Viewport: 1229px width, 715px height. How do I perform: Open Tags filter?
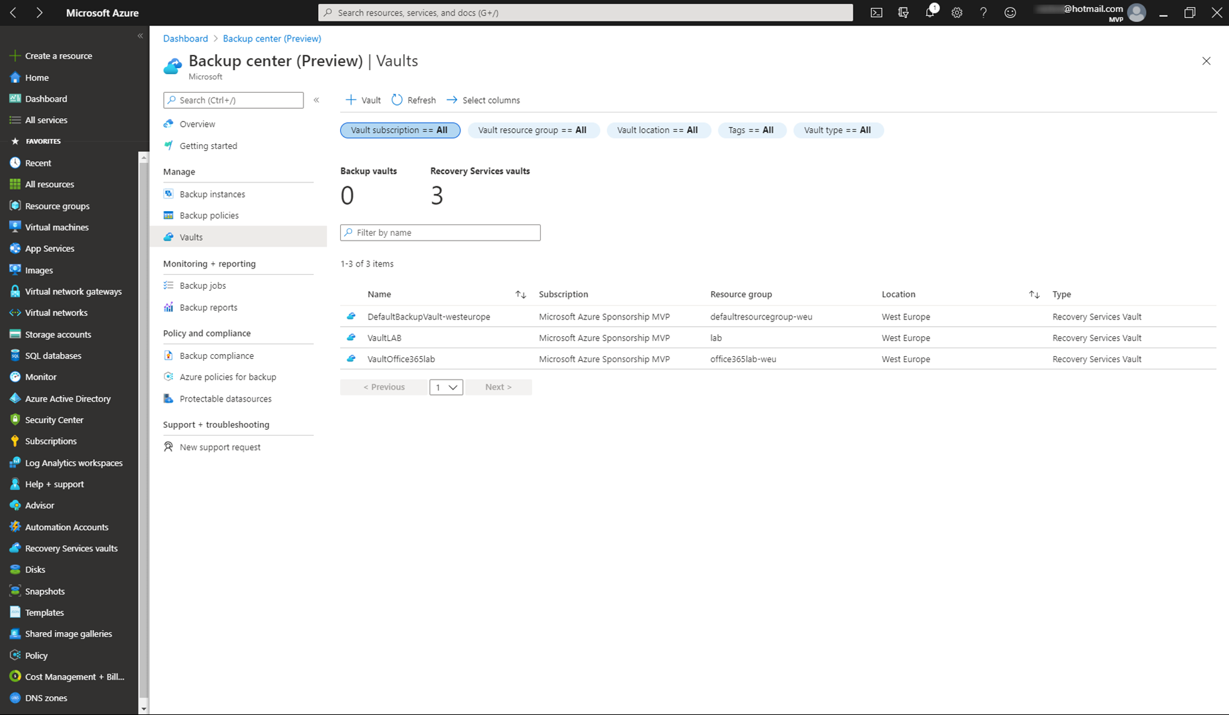tap(751, 130)
